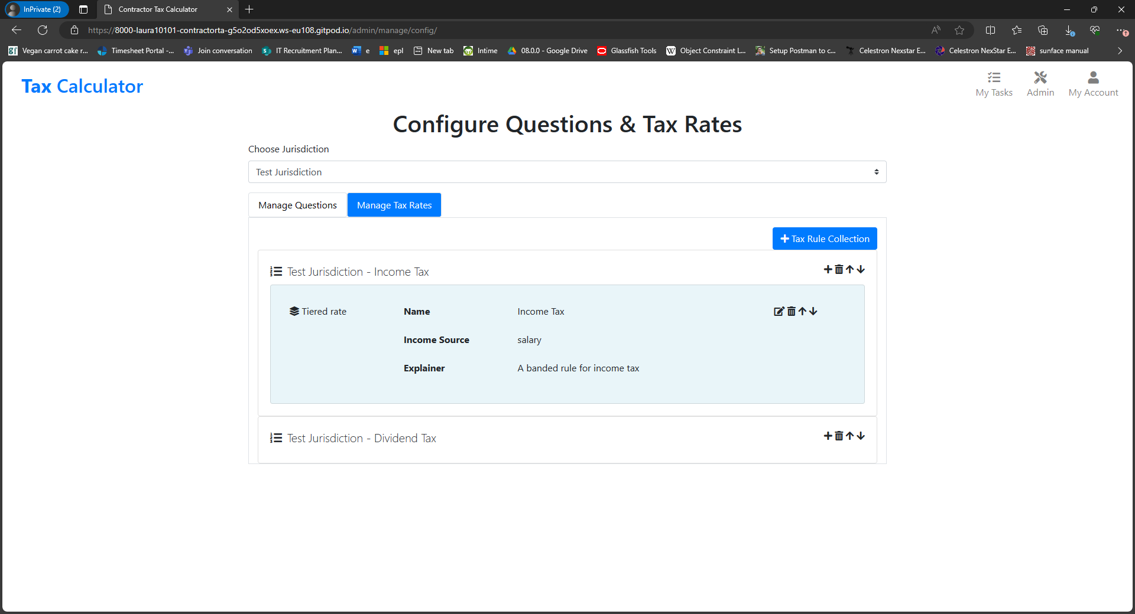Open the surface manual bookmark
Image resolution: width=1135 pixels, height=614 pixels.
point(1058,51)
